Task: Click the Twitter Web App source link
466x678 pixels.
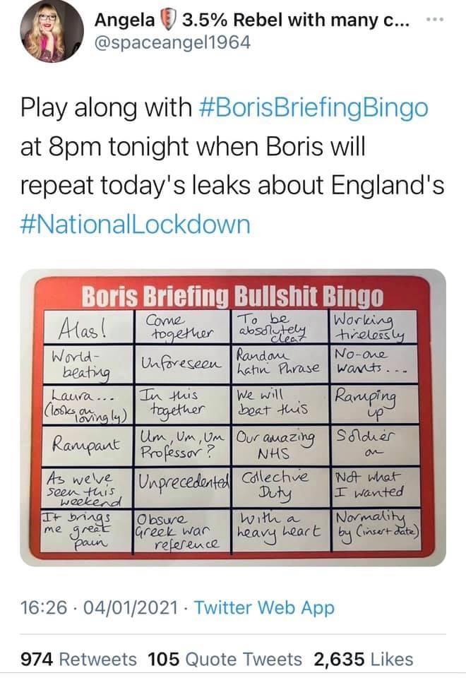Action: pyautogui.click(x=264, y=607)
